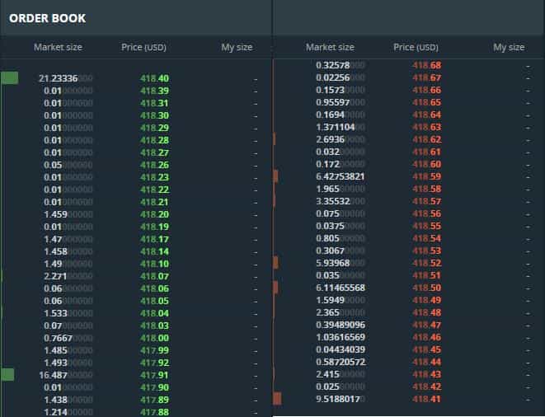
Task: Click red depth bar on 418.41 row
Action: (277, 399)
